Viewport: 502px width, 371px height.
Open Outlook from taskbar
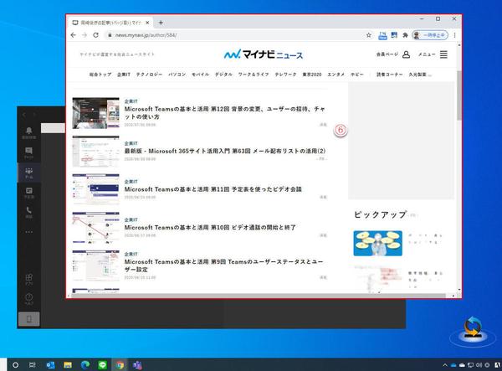point(50,365)
